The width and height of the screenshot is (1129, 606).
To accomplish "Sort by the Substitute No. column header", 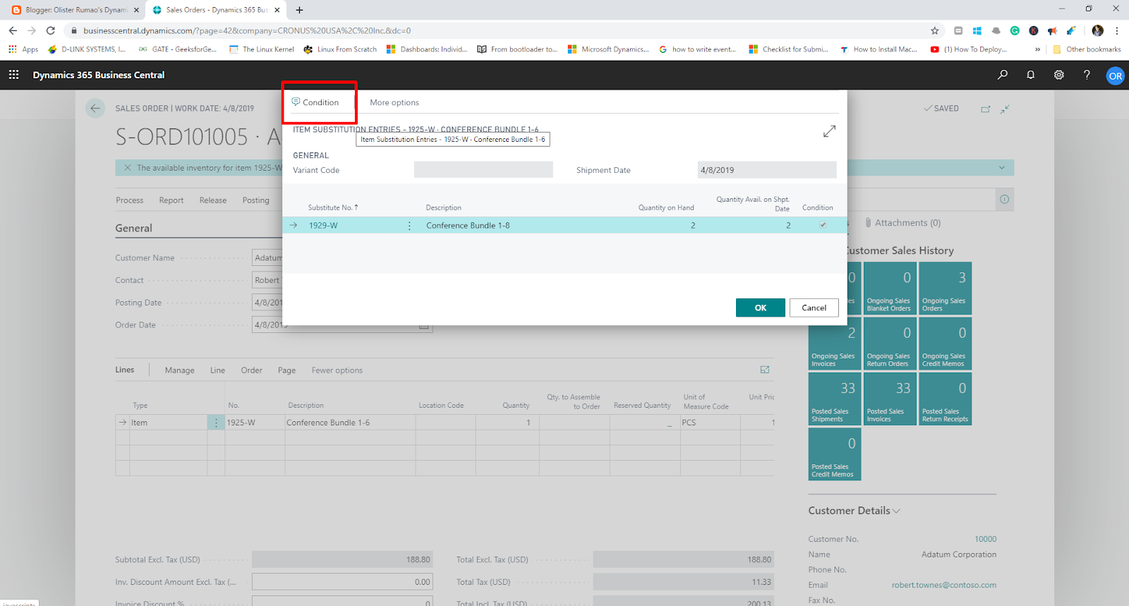I will coord(333,207).
